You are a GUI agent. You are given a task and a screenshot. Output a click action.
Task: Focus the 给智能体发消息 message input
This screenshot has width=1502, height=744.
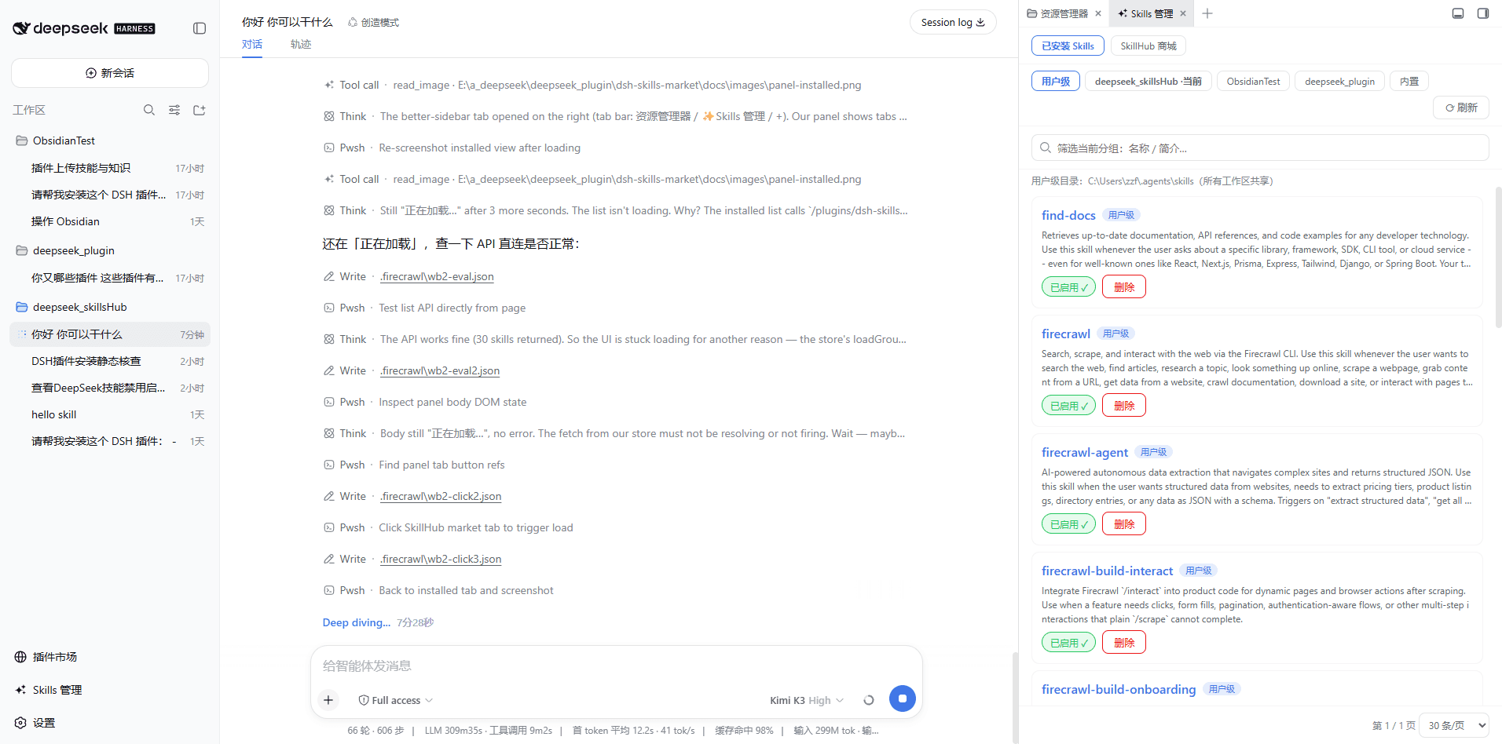[x=616, y=666]
